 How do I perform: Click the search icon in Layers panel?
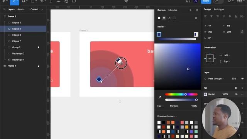(4, 9)
